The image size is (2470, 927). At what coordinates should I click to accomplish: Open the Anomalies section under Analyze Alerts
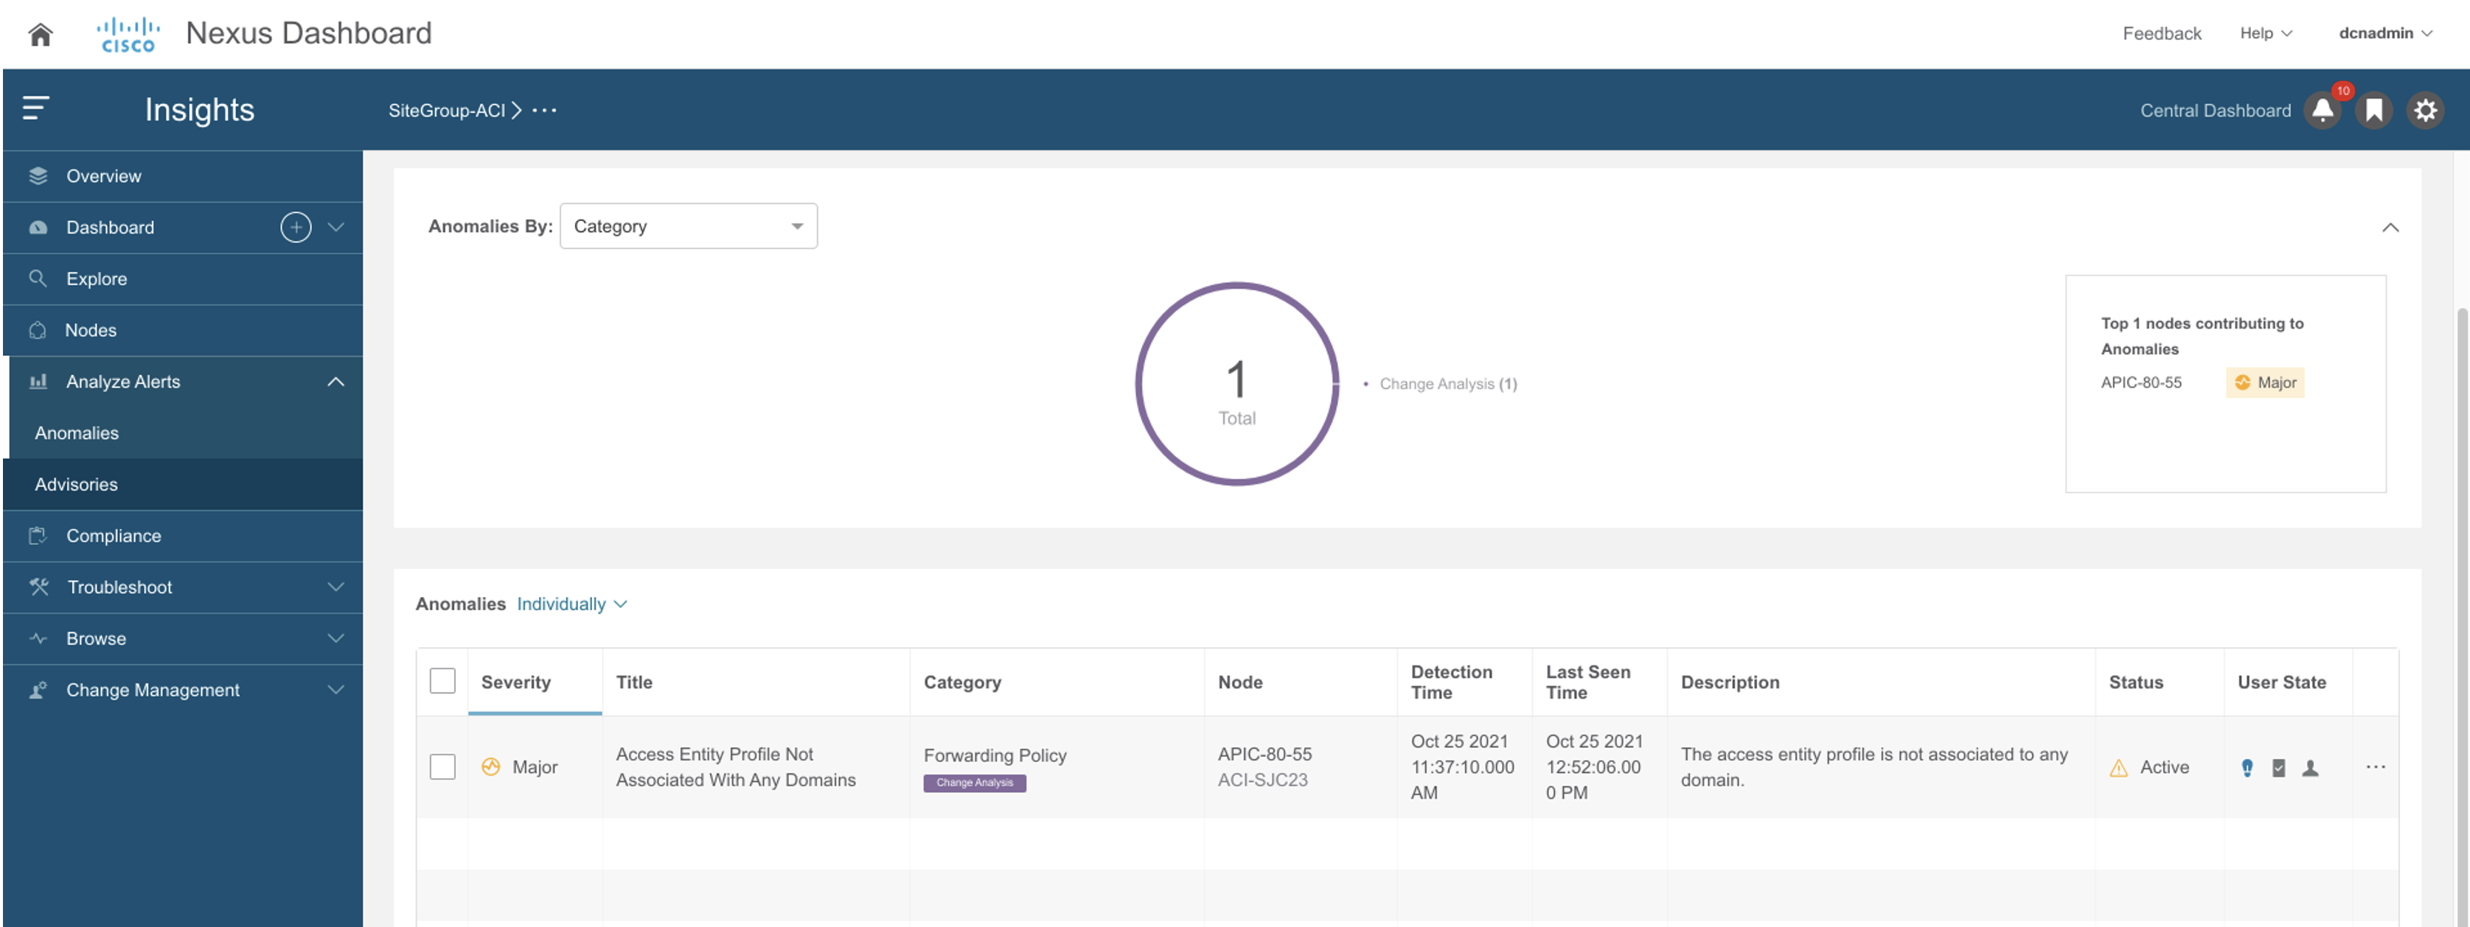pyautogui.click(x=77, y=433)
